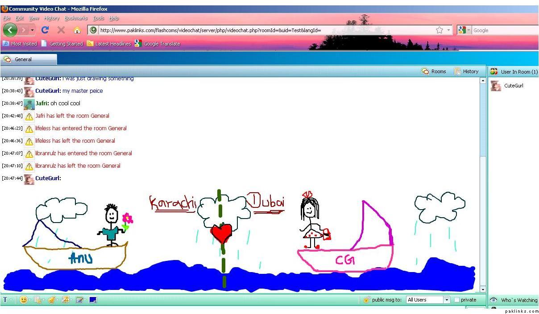Image resolution: width=539 pixels, height=314 pixels.
Task: Click the Who's Watching panel header
Action: coord(514,300)
